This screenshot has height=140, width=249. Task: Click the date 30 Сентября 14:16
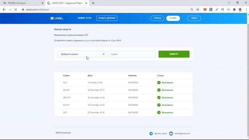pyautogui.click(x=96, y=98)
